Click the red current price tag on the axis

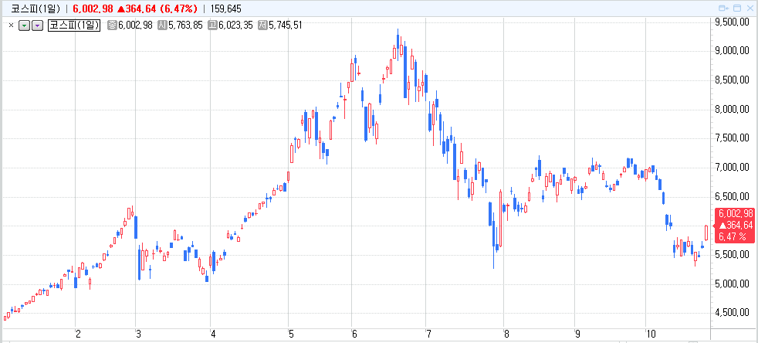coord(736,225)
